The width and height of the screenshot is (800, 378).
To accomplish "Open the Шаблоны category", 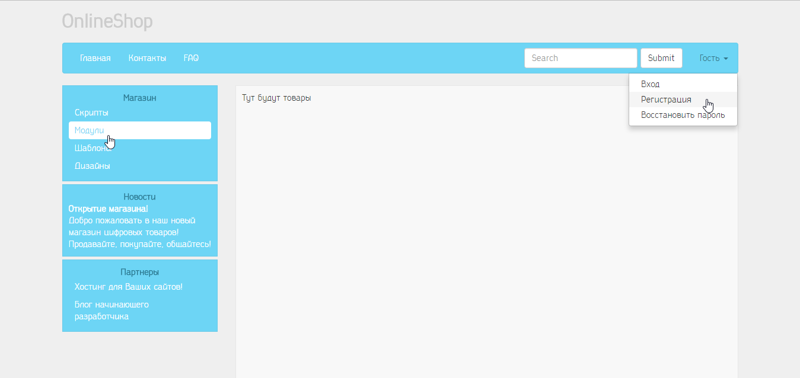I will click(x=93, y=148).
